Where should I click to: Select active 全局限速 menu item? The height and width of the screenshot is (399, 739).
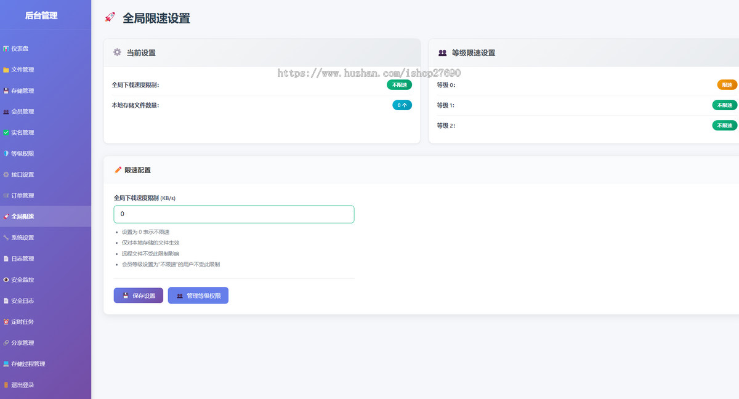46,216
